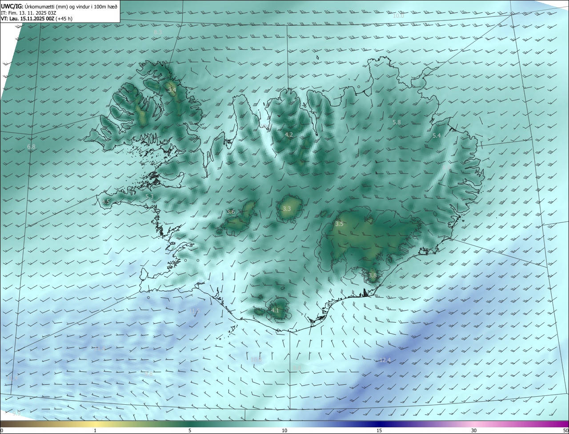This screenshot has height=434, width=569.
Task: Click the colorbar tick label 5
Action: (x=190, y=430)
